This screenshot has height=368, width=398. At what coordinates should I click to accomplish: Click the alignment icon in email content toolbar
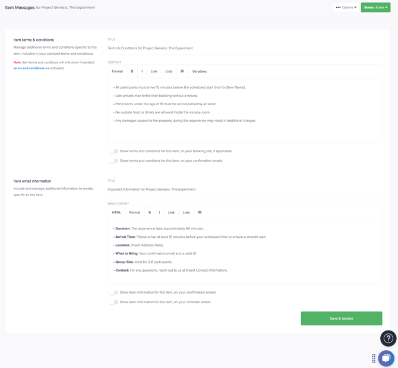[x=200, y=212]
